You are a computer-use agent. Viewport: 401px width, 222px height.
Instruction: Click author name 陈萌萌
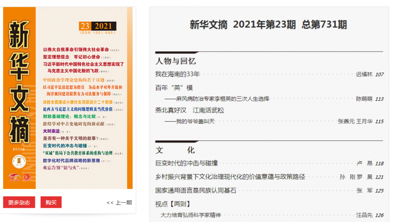tap(364, 99)
